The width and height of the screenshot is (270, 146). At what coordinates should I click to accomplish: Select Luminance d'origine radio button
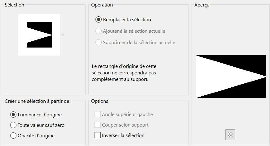(x=13, y=115)
